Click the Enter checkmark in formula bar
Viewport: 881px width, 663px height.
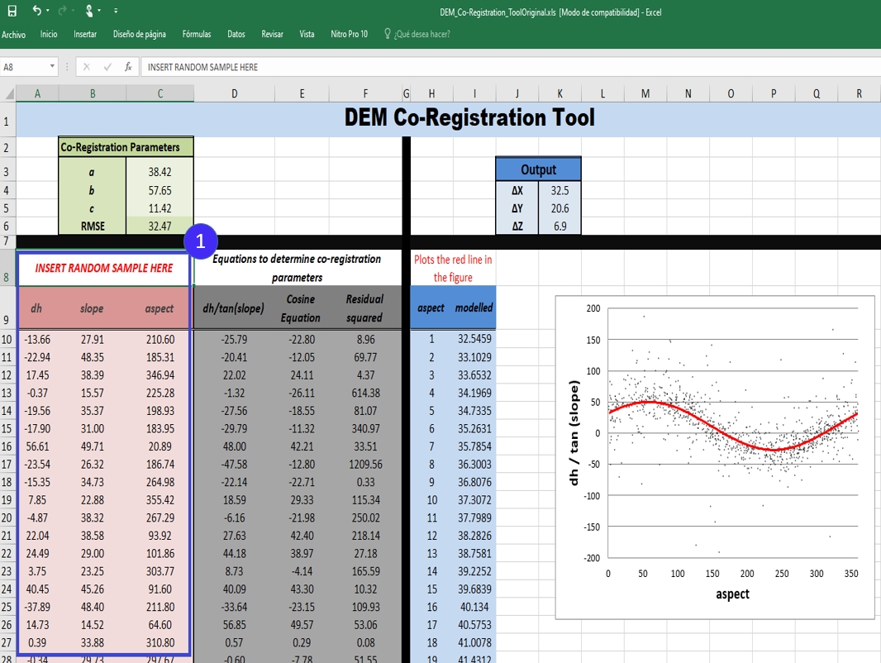click(107, 67)
